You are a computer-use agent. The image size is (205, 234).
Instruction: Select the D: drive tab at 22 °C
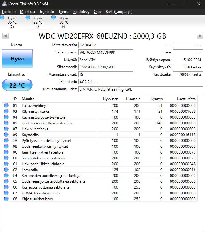point(38,22)
